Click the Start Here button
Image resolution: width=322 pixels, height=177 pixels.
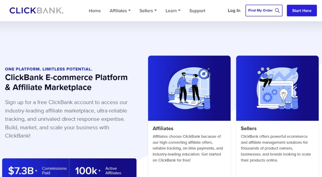[x=302, y=11]
